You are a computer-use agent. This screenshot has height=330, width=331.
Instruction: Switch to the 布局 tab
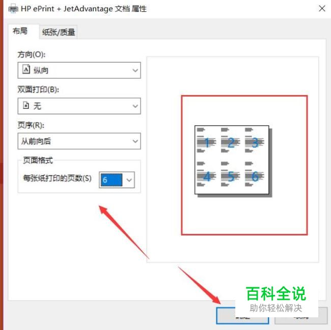click(x=20, y=31)
